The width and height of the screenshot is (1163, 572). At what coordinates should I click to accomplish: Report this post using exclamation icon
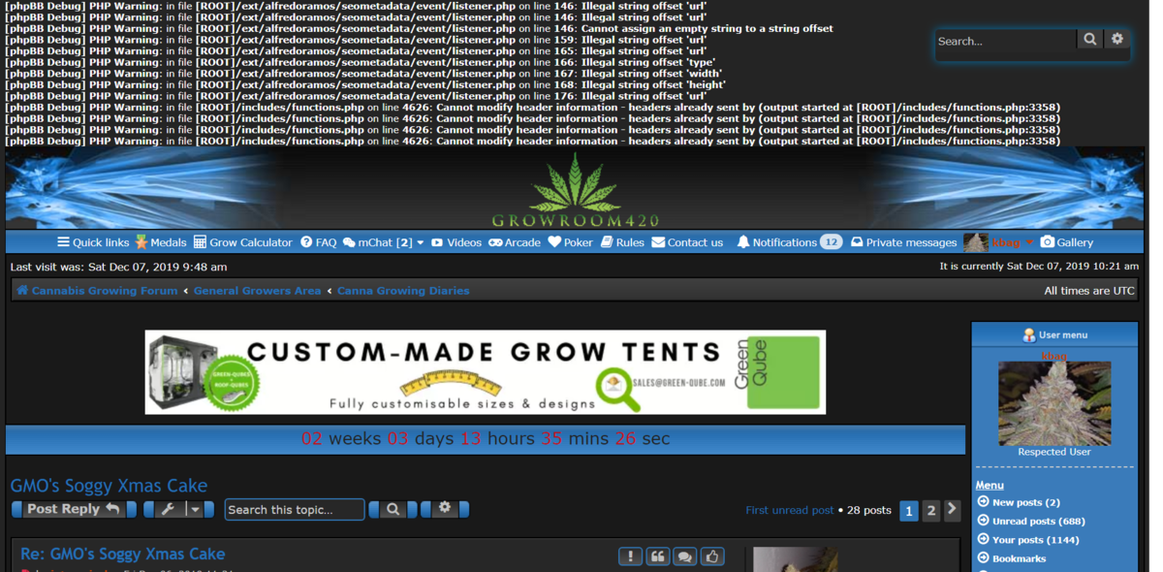[x=630, y=556]
